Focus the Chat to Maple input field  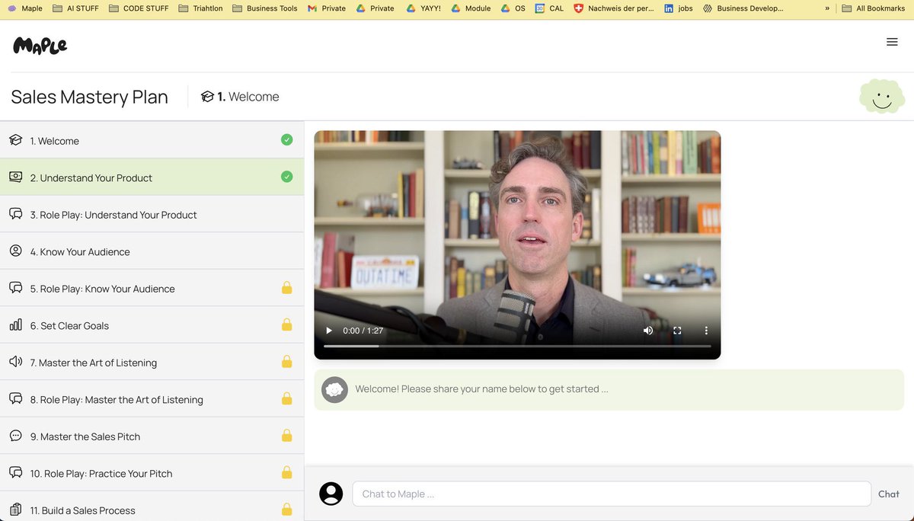point(611,494)
